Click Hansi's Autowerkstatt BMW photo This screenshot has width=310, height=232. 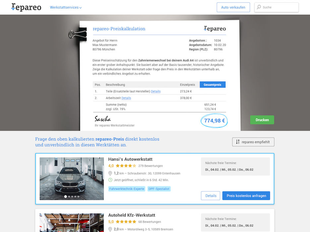(x=72, y=178)
